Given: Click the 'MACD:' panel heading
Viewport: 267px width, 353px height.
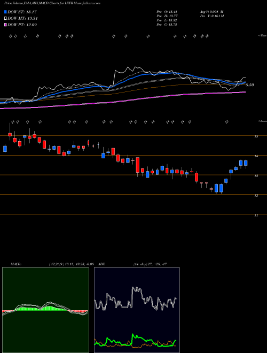Looking at the screenshot, I should [x=15, y=264].
